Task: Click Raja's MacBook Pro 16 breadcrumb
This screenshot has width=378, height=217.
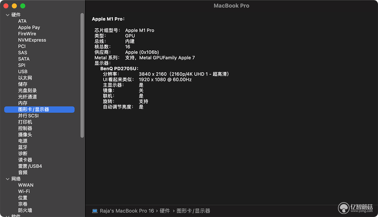Action: point(127,211)
